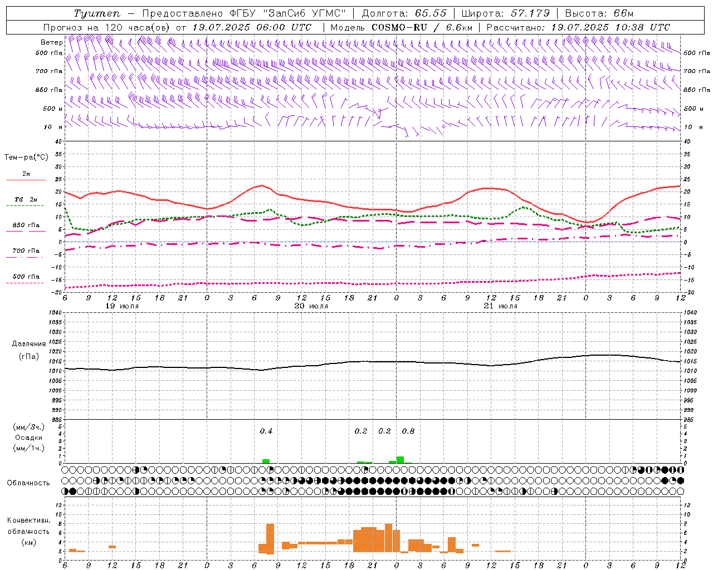The image size is (713, 570).
Task: Click the green dashed line sample under "Td 2м"
Action: click(x=25, y=206)
